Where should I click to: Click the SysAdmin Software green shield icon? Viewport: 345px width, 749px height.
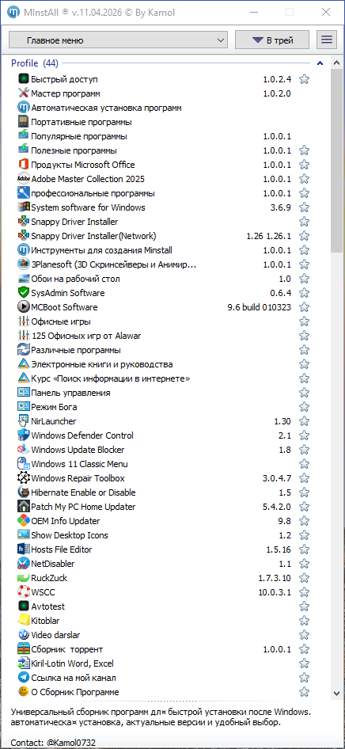click(24, 293)
